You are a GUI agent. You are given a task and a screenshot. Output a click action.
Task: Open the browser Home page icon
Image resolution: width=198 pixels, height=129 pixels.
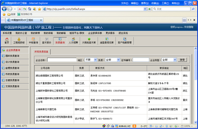(x=30, y=9)
